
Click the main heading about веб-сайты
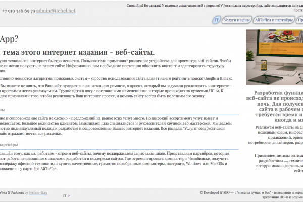[x=78, y=52]
